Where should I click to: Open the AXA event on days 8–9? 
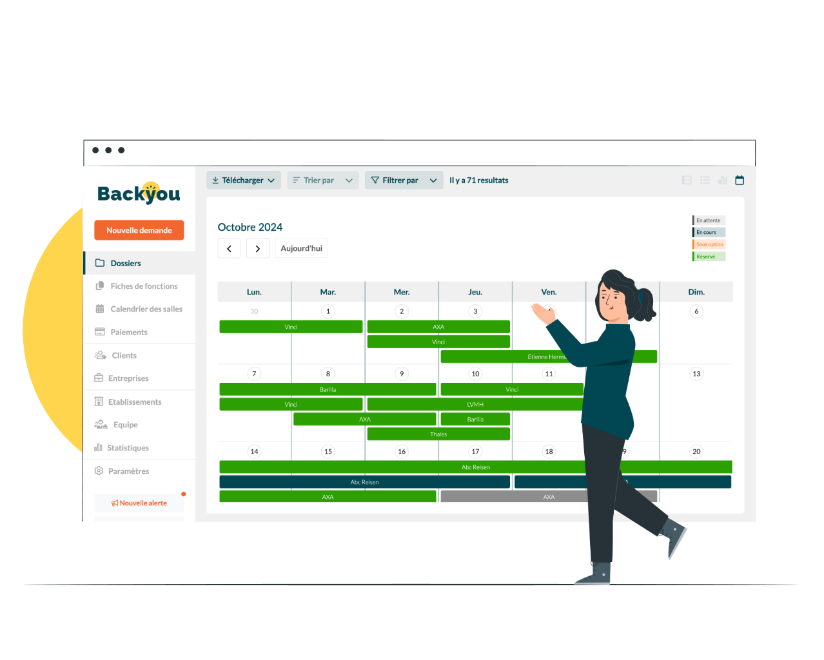365,419
